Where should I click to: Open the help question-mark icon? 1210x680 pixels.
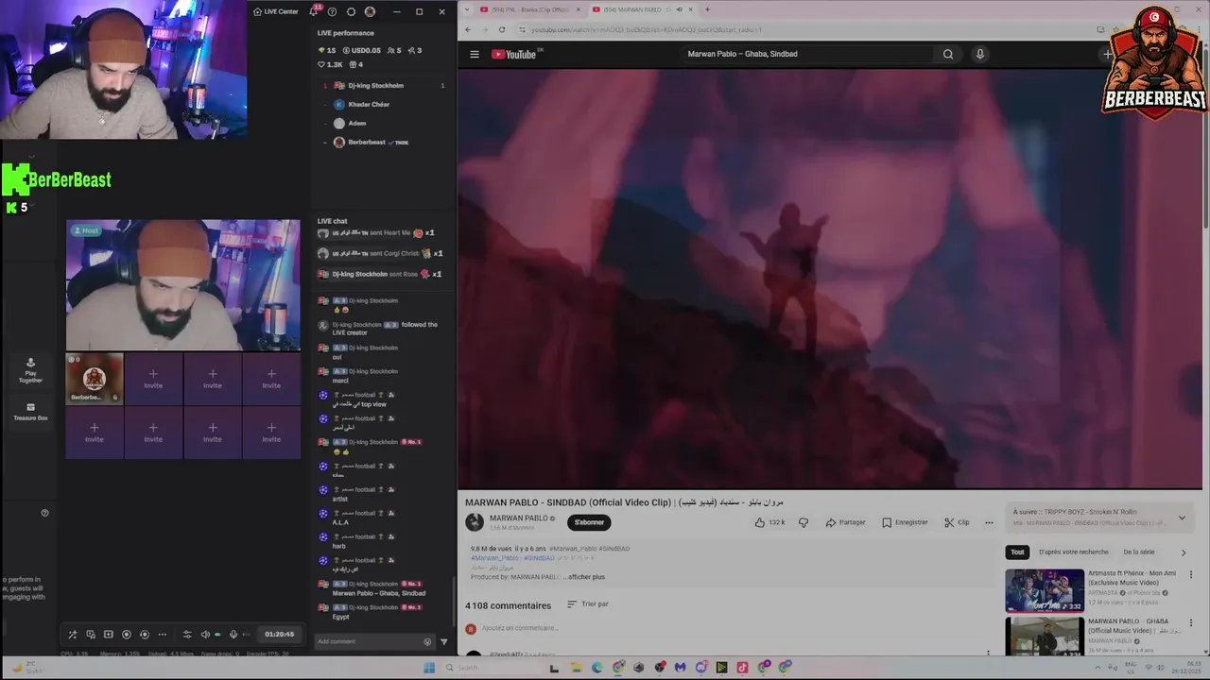pos(332,11)
